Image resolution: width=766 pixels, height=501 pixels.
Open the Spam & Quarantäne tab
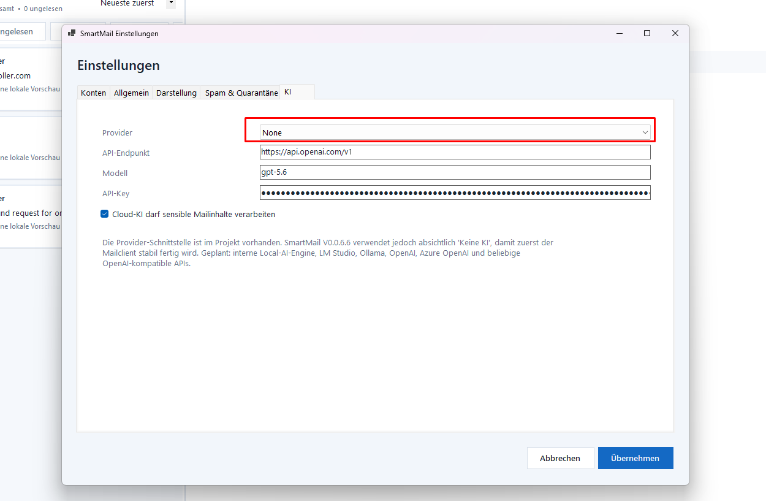241,93
